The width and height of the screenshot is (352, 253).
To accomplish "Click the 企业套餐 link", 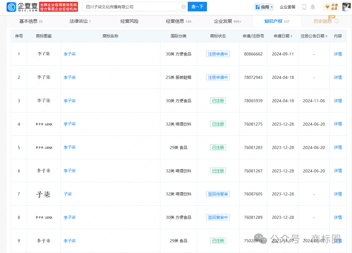I will pyautogui.click(x=287, y=7).
